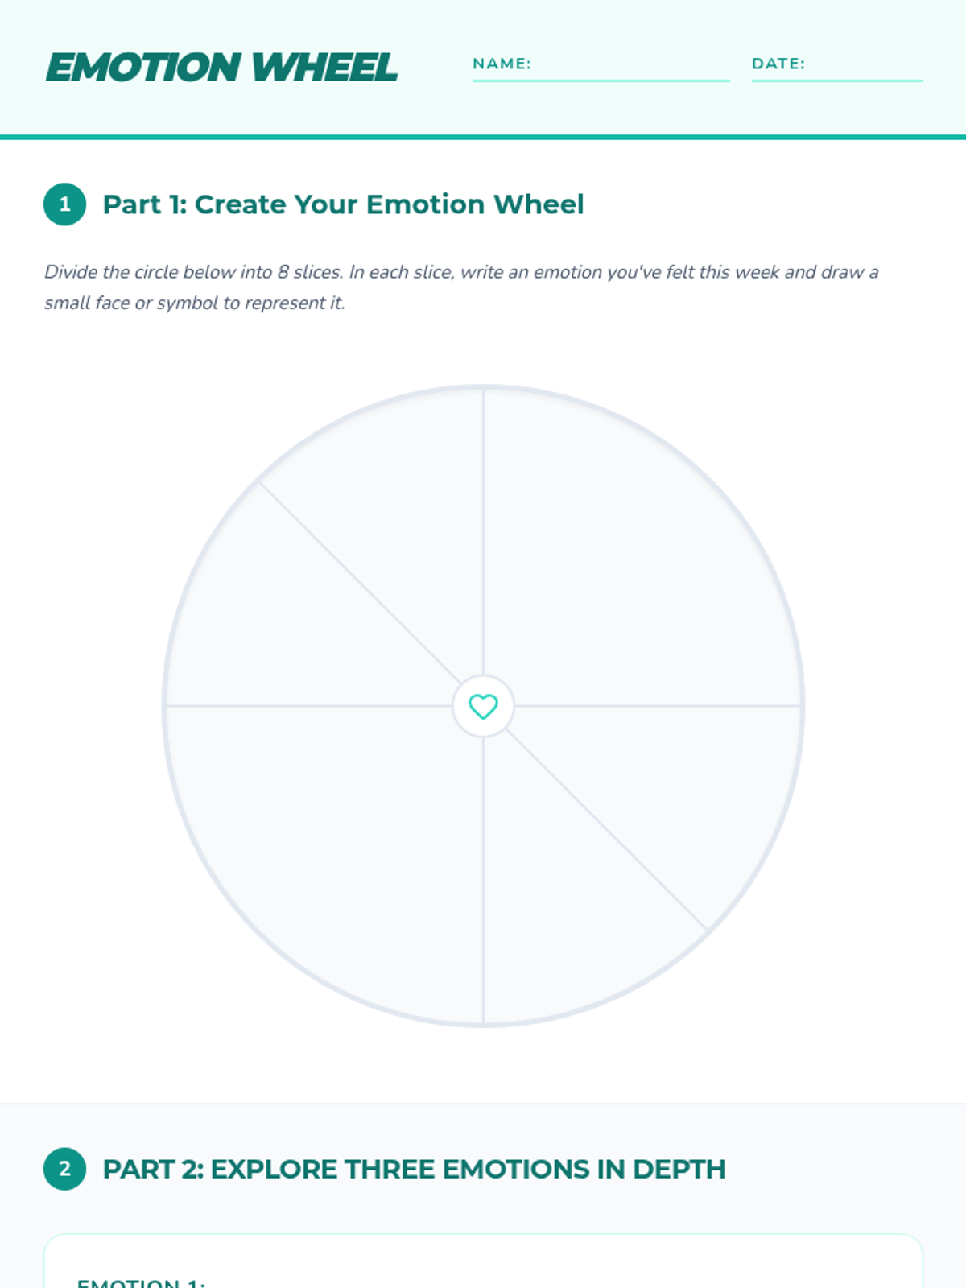Click the Emotion 1 label
This screenshot has width=966, height=1288.
[x=141, y=1282]
